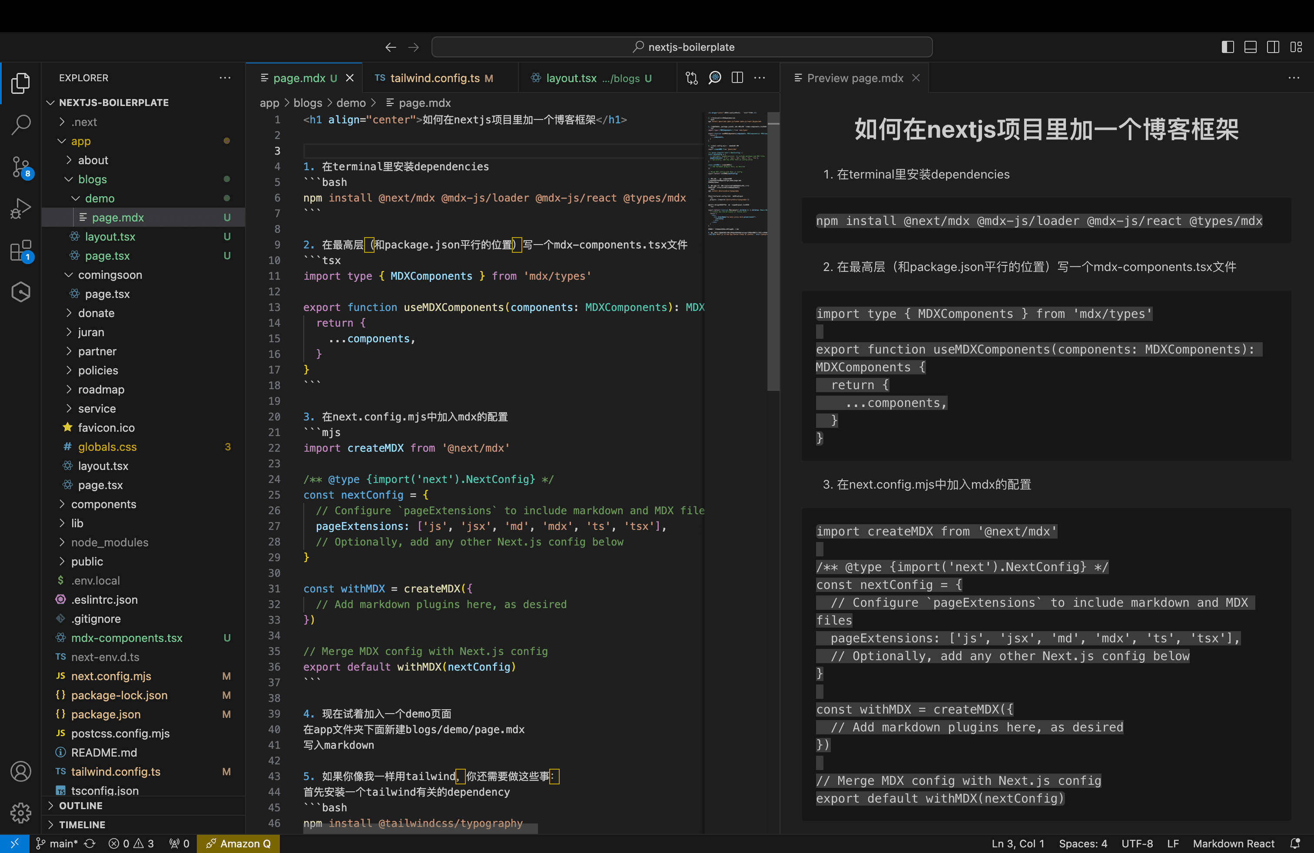Click the editor vertical scrollbar thumb
The height and width of the screenshot is (853, 1314).
tap(773, 251)
